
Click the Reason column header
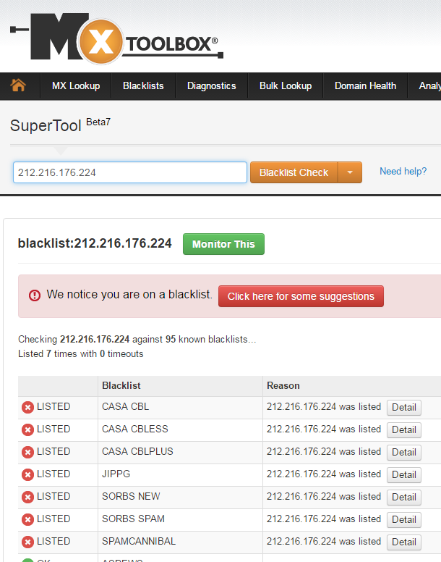(x=283, y=386)
